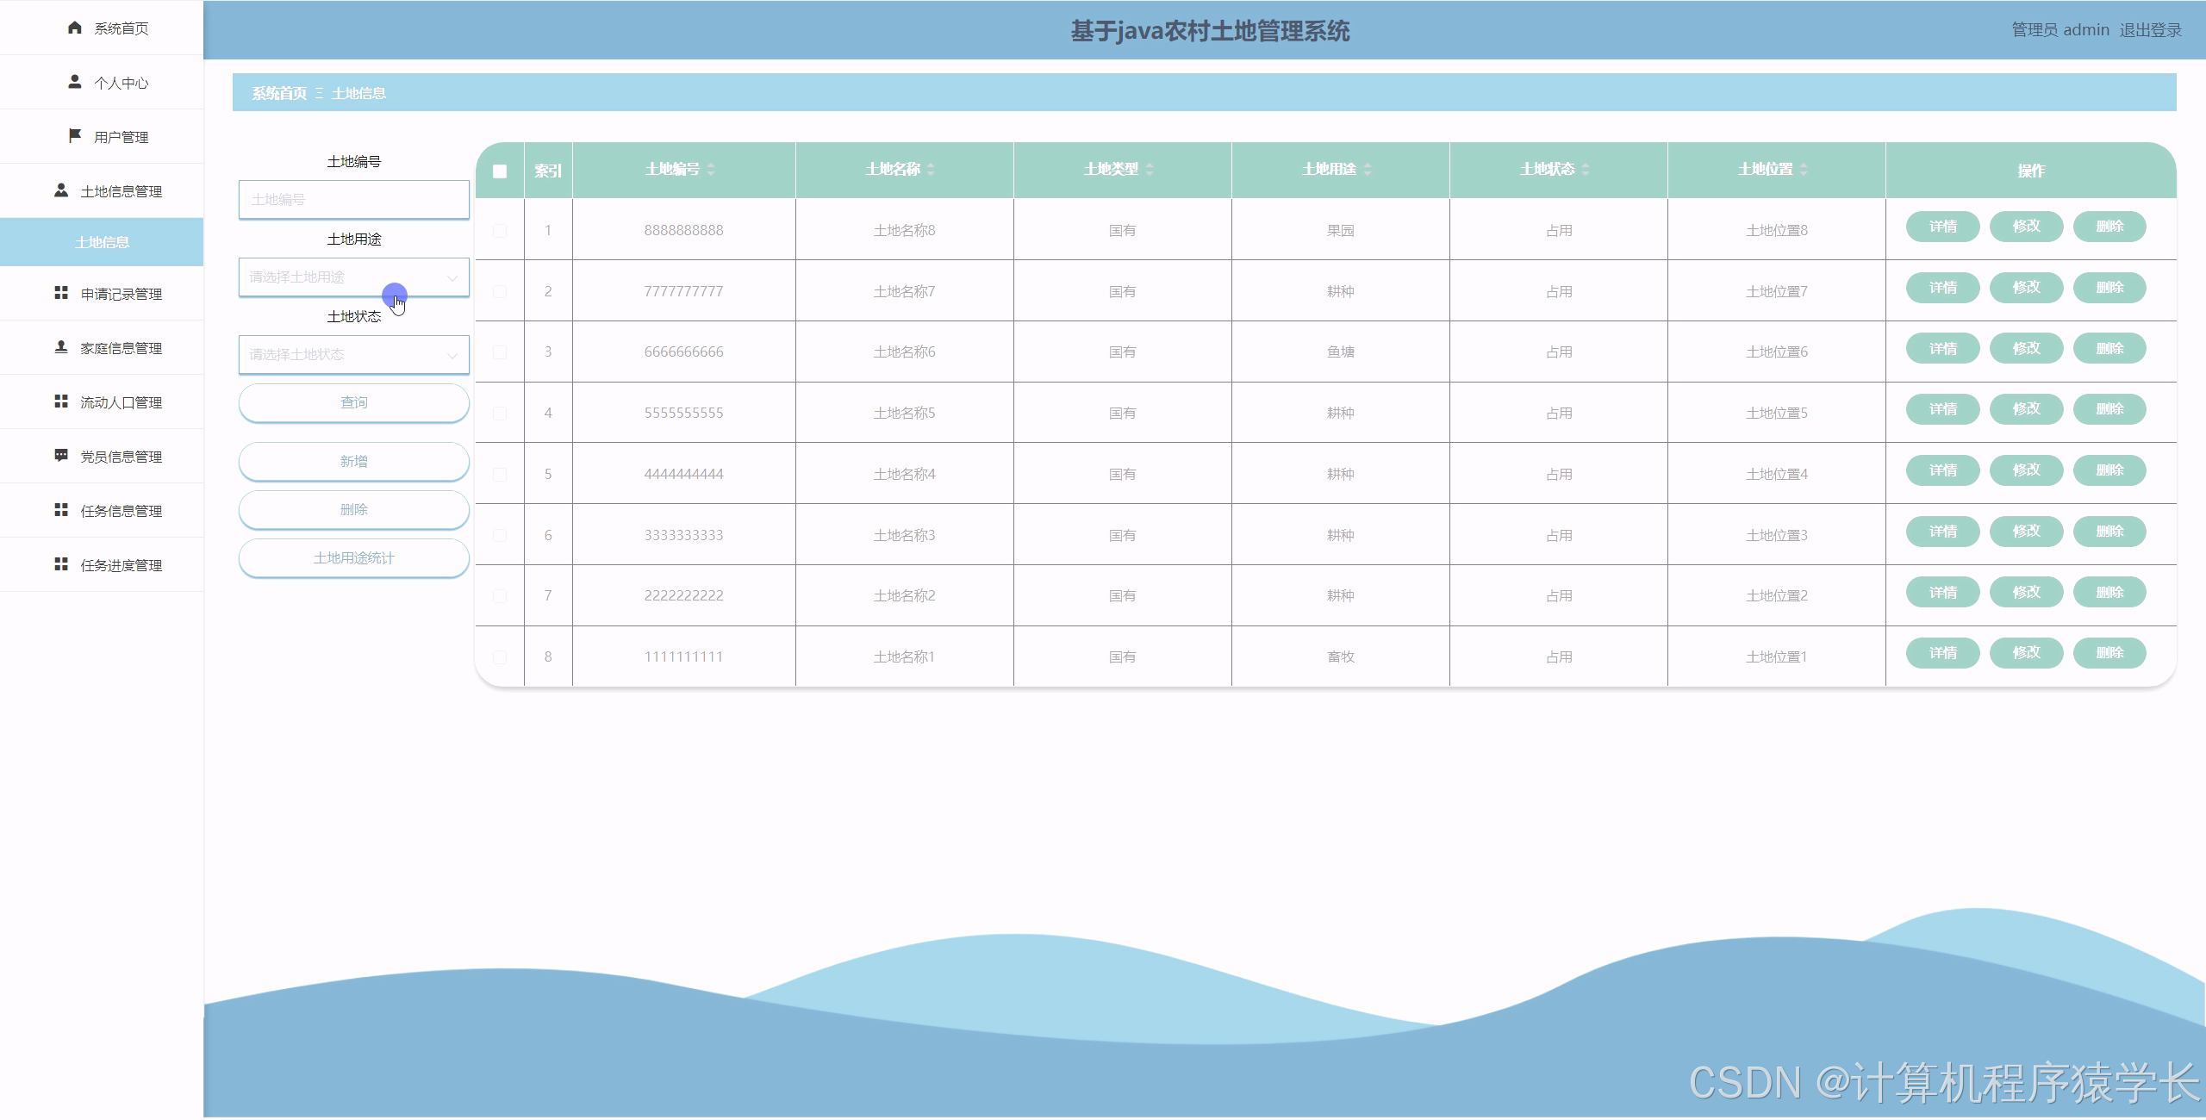Screen dimensions: 2206x1120
Task: Click the chat bubble icon beside 党员信息管理
Action: pyautogui.click(x=61, y=456)
